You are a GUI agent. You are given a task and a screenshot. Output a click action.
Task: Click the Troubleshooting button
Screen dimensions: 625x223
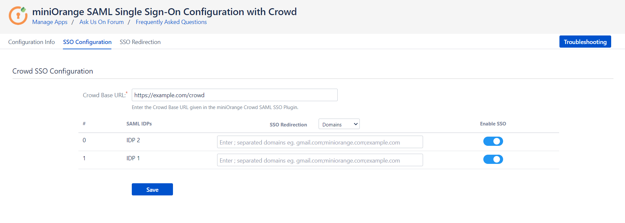pos(585,42)
